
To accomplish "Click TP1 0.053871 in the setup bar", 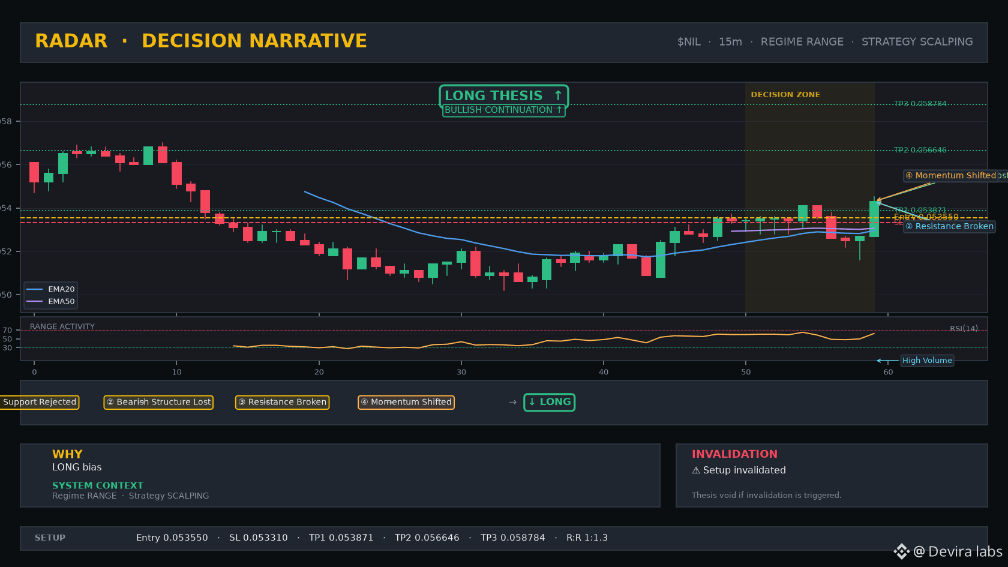I will [341, 538].
